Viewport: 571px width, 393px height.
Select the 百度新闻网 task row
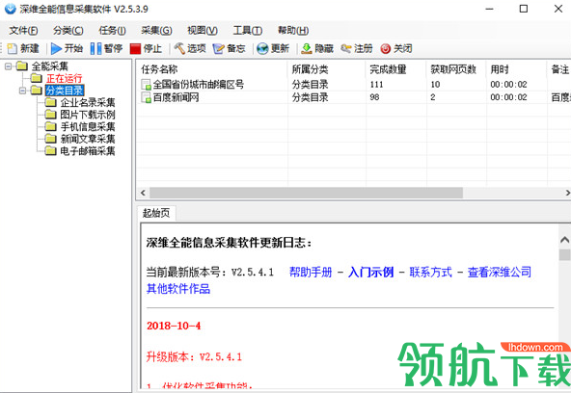pos(353,97)
